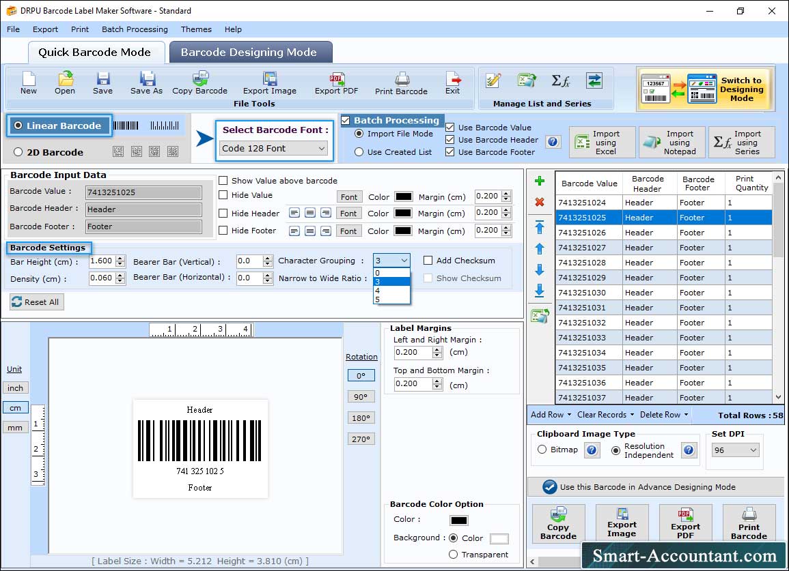The image size is (789, 571).
Task: Click Use this Barcode in Advance Designing Mode
Action: (656, 486)
